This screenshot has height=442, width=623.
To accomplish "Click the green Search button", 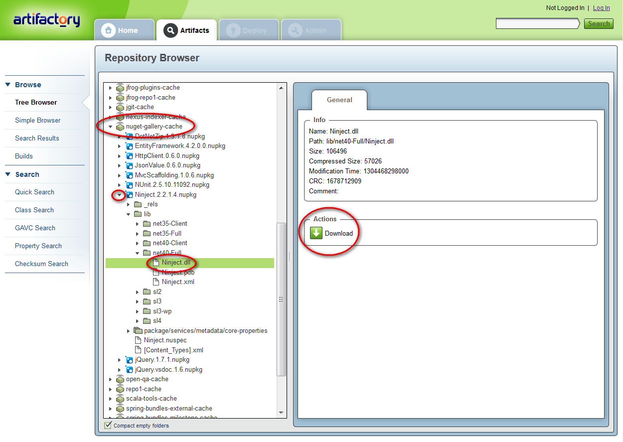I will pyautogui.click(x=599, y=23).
